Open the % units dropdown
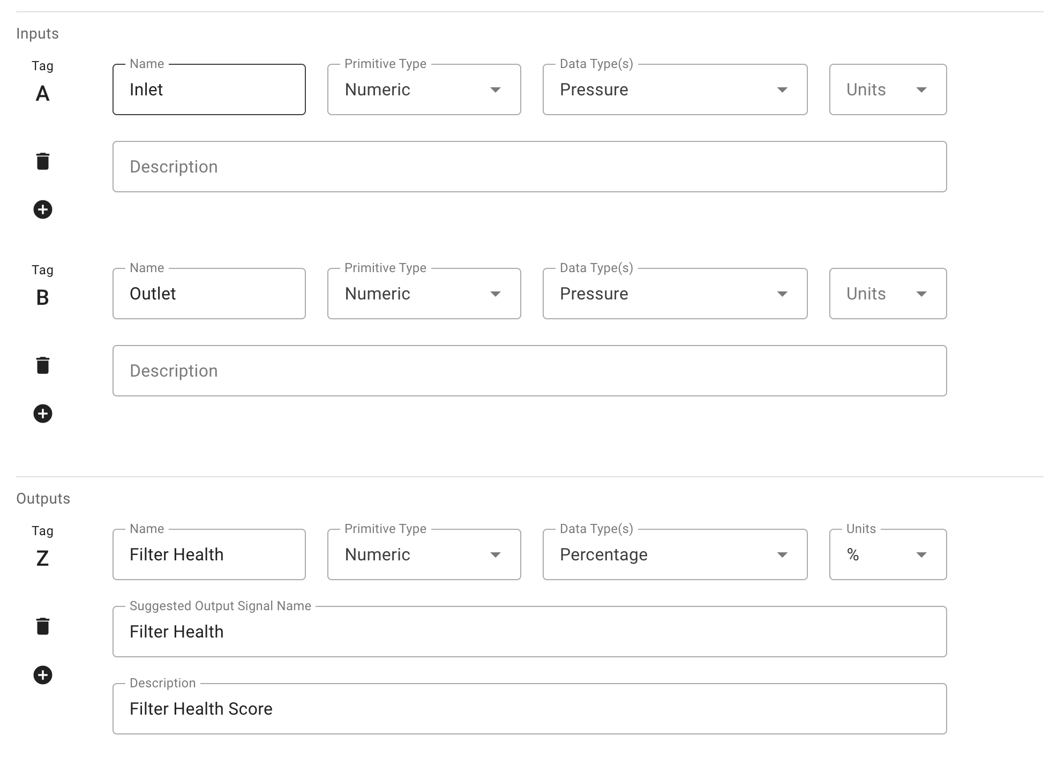Image resolution: width=1050 pixels, height=765 pixels. click(888, 554)
